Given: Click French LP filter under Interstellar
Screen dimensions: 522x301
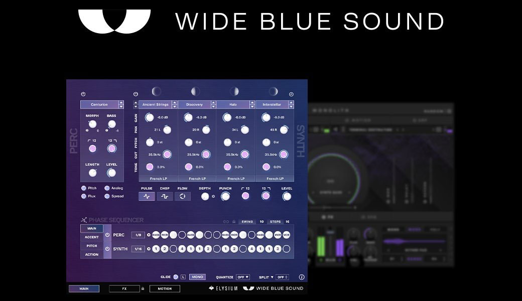Looking at the screenshot, I should [x=275, y=179].
